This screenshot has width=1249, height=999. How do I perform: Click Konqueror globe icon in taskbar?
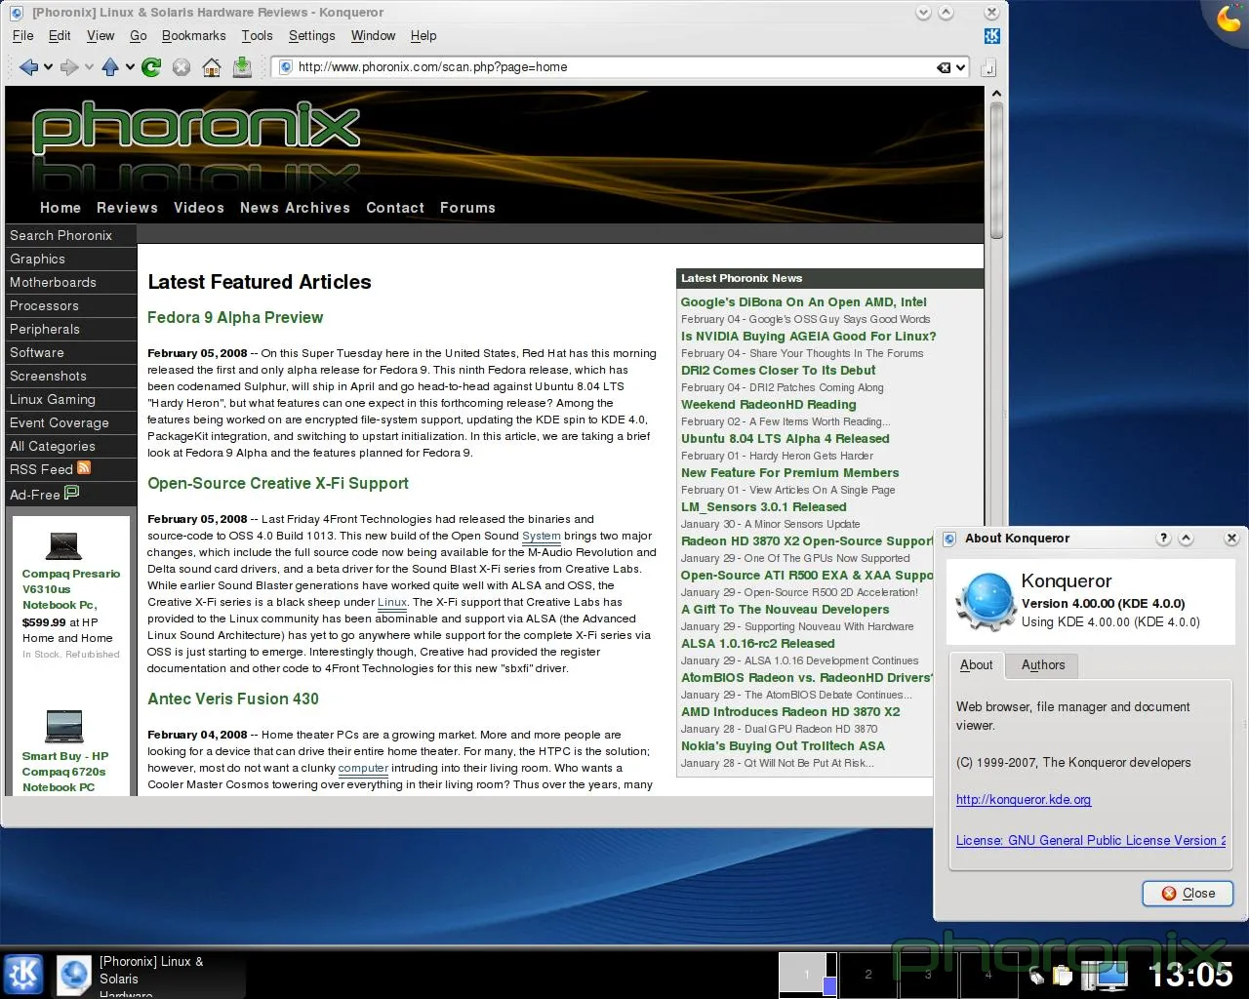click(74, 975)
